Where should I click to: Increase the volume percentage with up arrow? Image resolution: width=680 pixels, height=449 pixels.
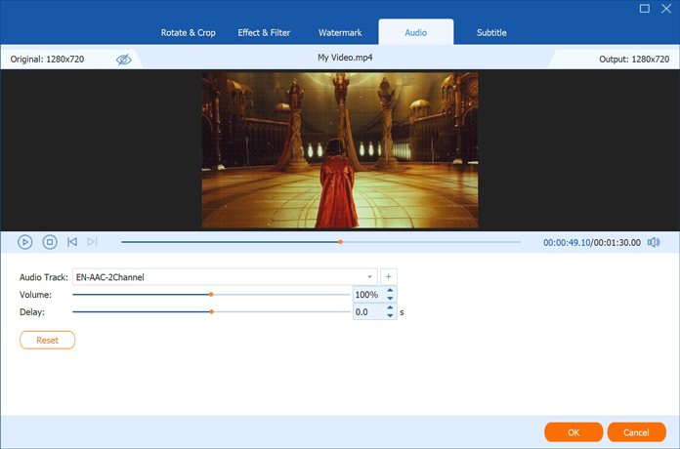[390, 290]
